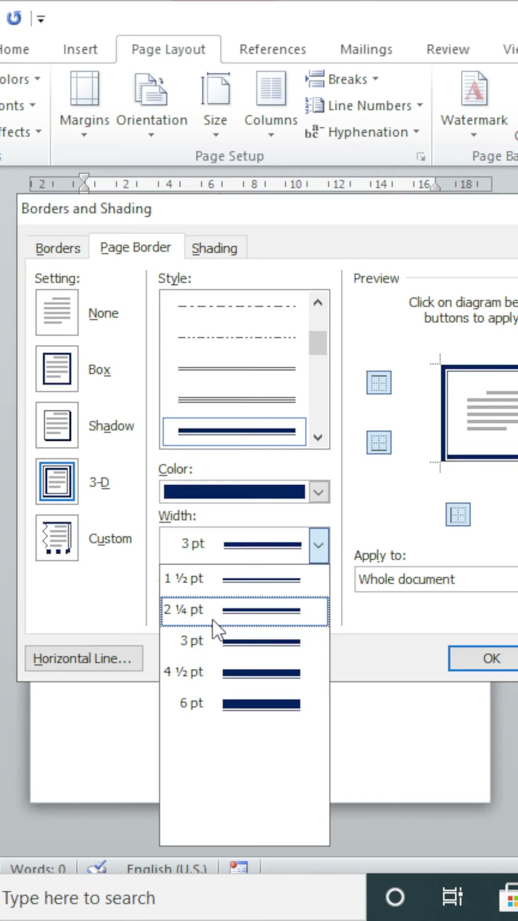Open the Color dropdown arrow
Screen dimensions: 518x921
coord(318,492)
